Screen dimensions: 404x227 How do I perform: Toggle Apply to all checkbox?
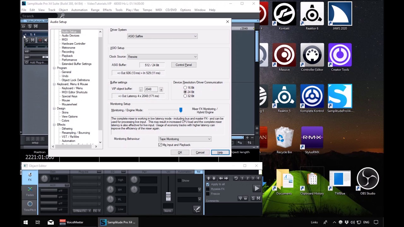coord(208,184)
